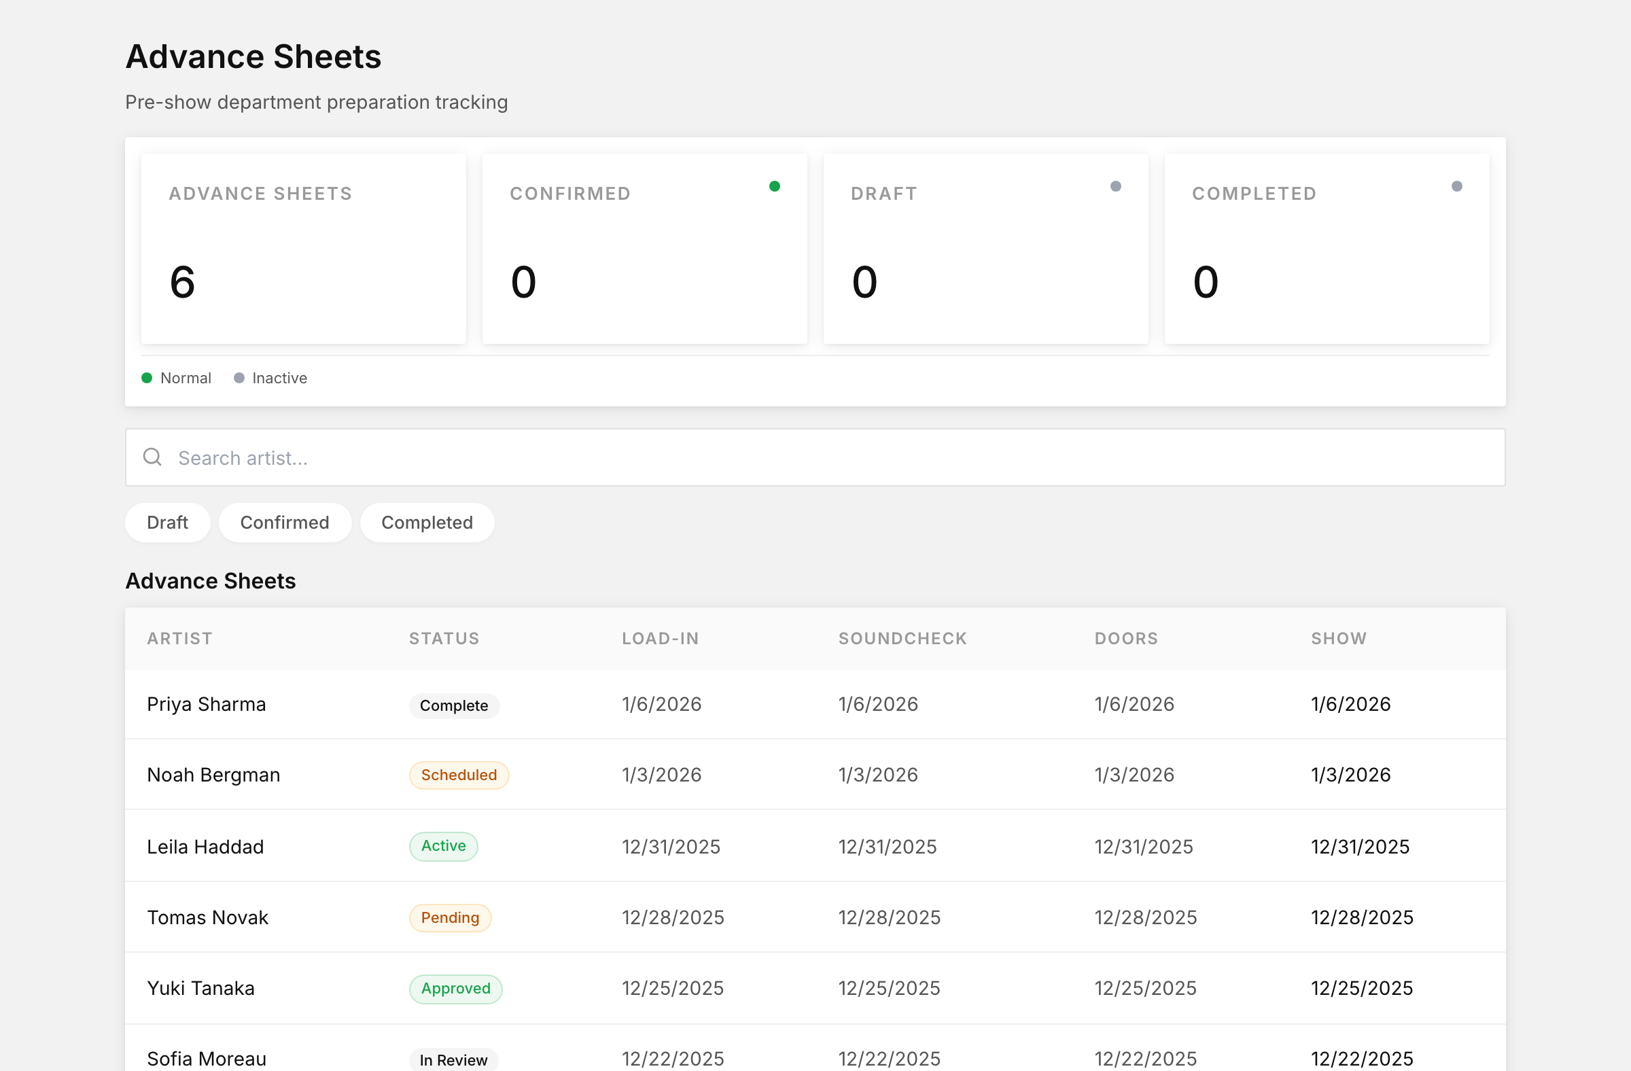Screen dimensions: 1631x1071
Task: Click the green Normal legend dot
Action: click(x=147, y=378)
